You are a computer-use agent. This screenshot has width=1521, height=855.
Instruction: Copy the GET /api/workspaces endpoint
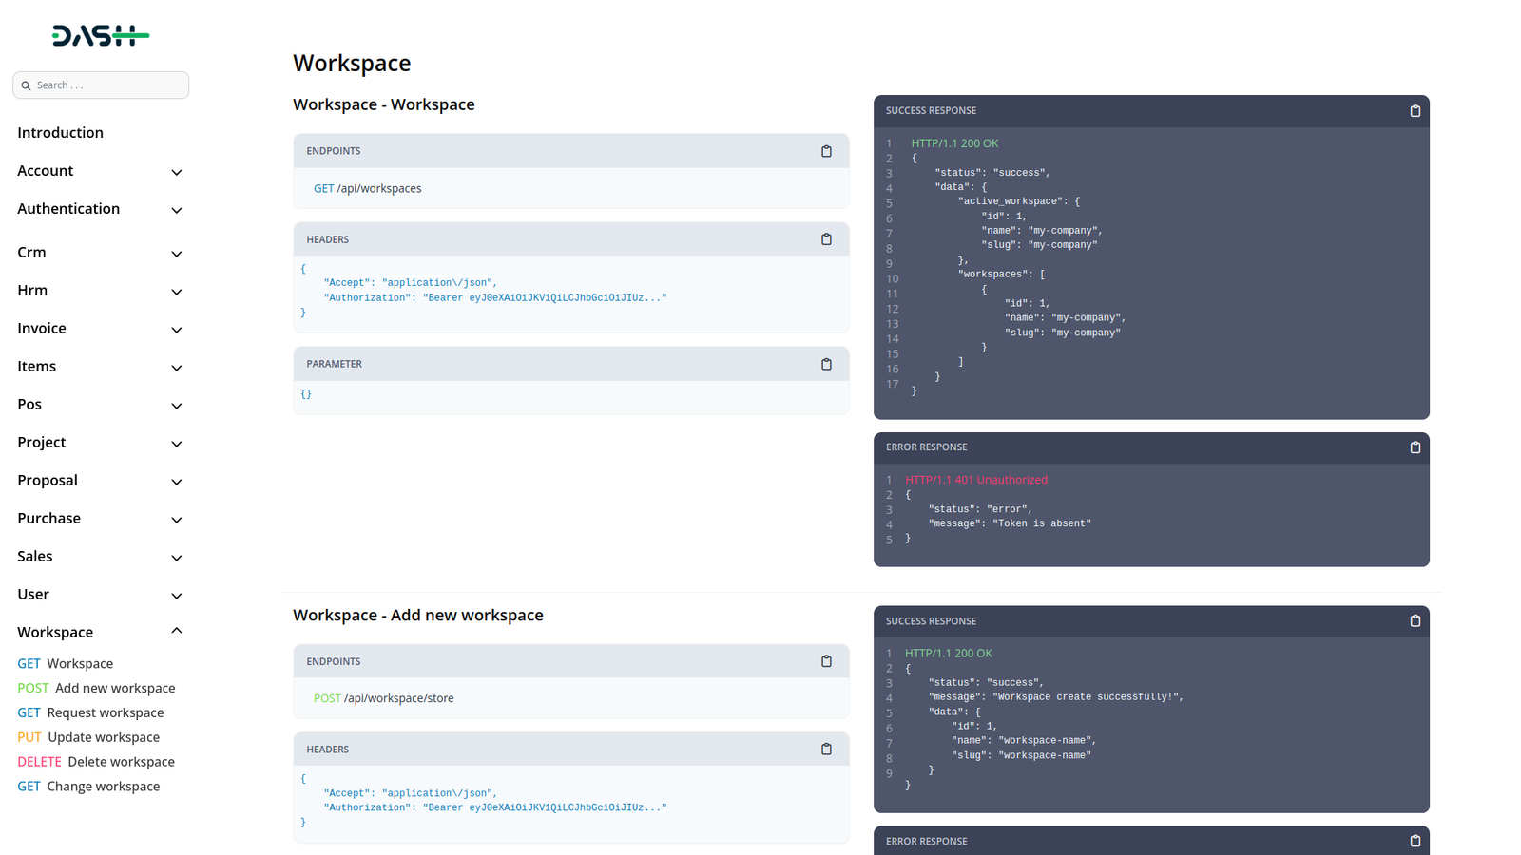pyautogui.click(x=826, y=151)
